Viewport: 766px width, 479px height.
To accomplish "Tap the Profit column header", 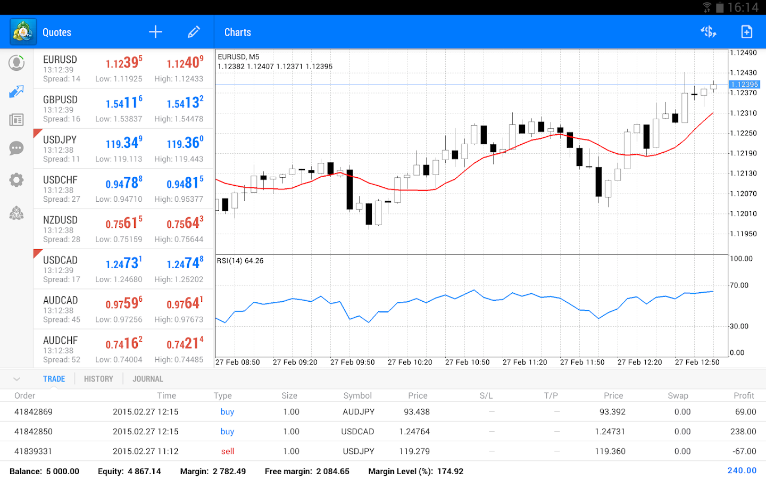I will pos(744,395).
